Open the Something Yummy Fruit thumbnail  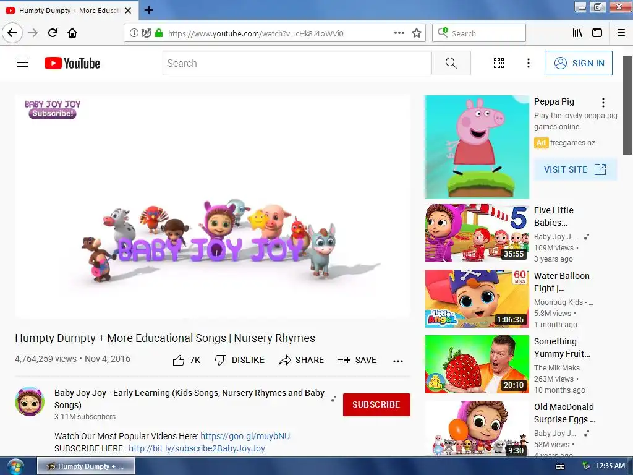click(477, 364)
